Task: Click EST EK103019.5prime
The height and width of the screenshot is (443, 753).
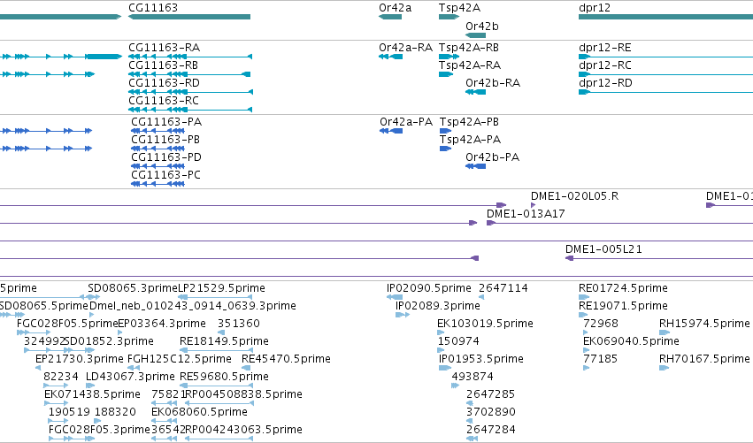Action: [485, 324]
